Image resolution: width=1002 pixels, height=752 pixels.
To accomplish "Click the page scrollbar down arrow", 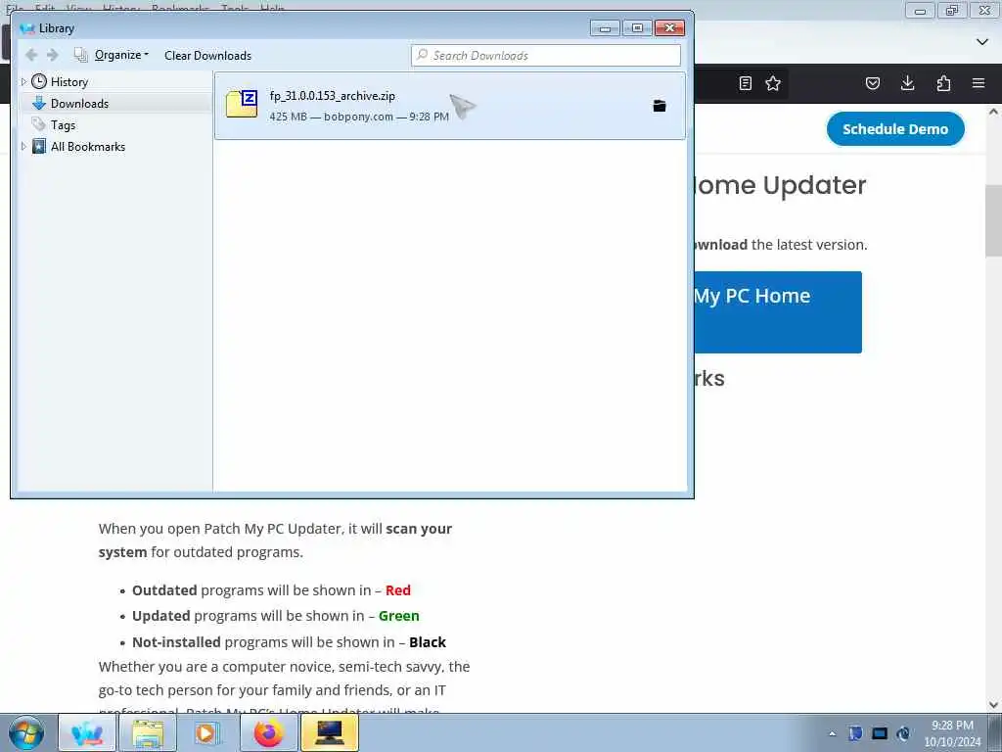I will click(993, 705).
